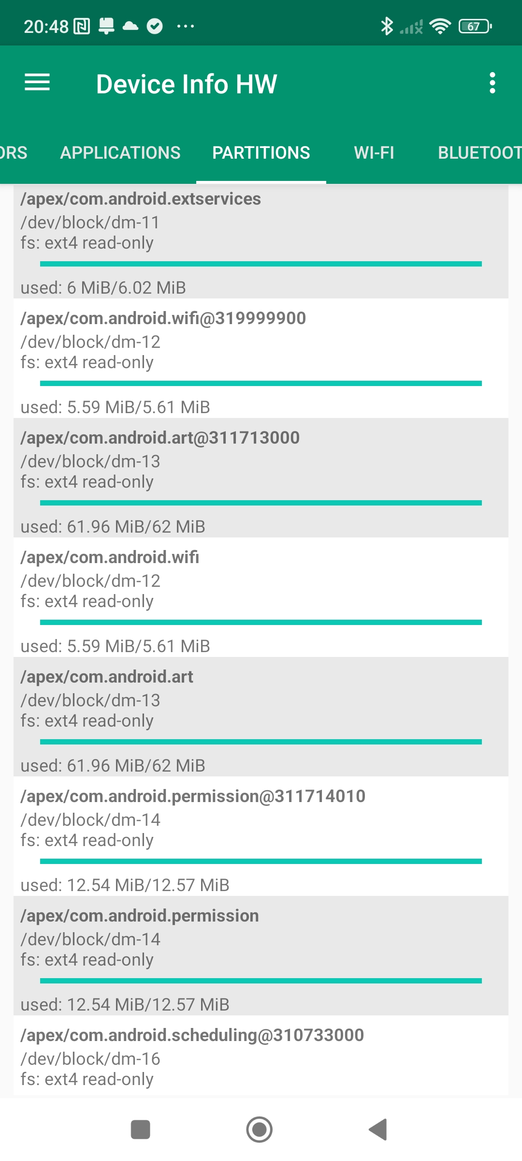Select the Partitions tab
Viewport: 522px width, 1161px height.
[x=261, y=153]
